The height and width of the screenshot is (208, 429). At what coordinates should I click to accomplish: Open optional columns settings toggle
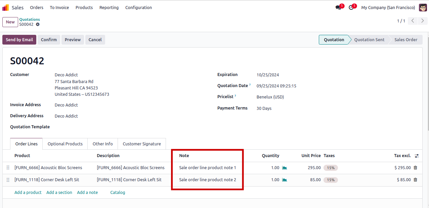tap(417, 156)
